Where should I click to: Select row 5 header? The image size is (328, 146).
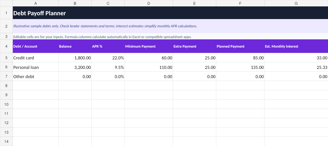[x=6, y=58]
